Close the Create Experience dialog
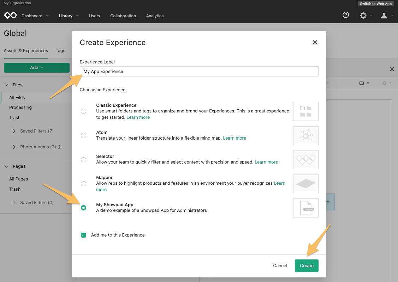The width and height of the screenshot is (398, 282). click(315, 42)
